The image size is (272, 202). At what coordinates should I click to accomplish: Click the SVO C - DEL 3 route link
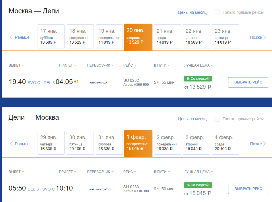point(41,83)
